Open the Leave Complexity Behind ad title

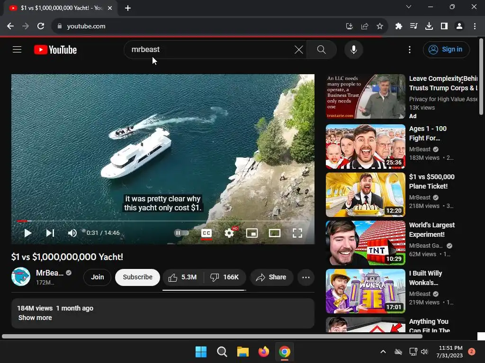(443, 83)
